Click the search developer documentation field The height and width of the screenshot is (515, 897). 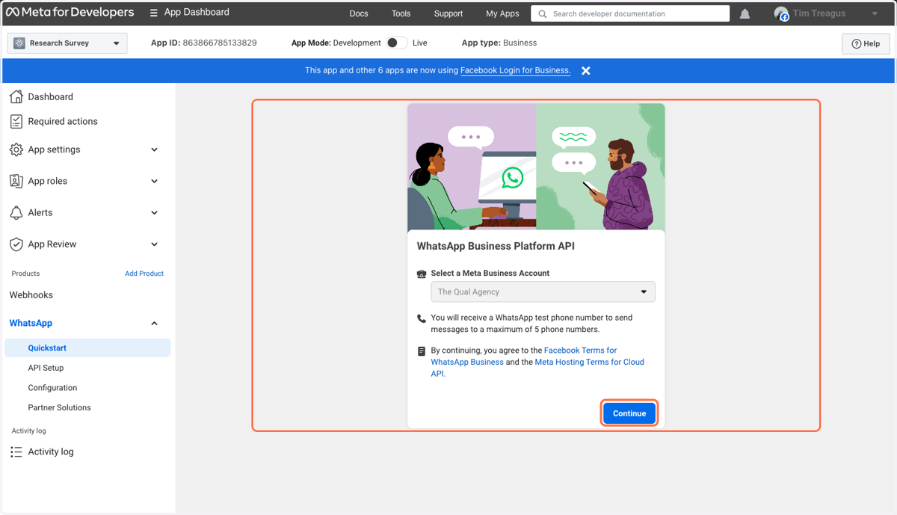click(630, 13)
